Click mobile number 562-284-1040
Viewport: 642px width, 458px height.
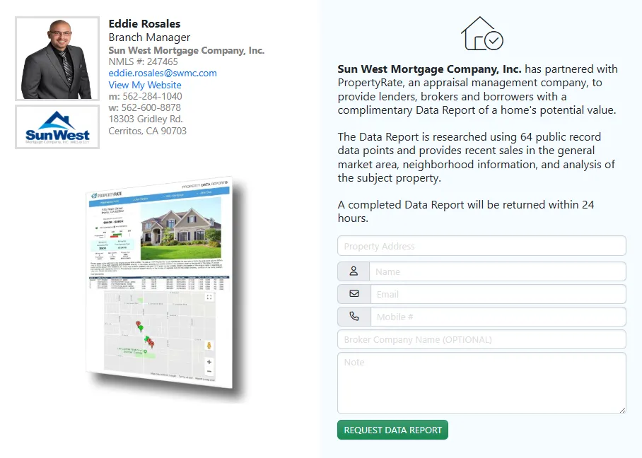pyautogui.click(x=152, y=96)
